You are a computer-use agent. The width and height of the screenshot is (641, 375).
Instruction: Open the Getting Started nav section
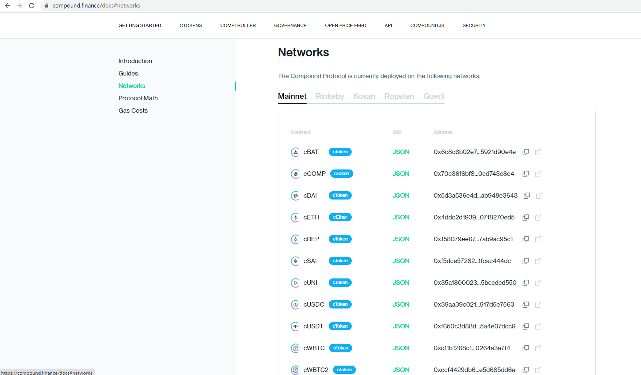[x=140, y=26]
